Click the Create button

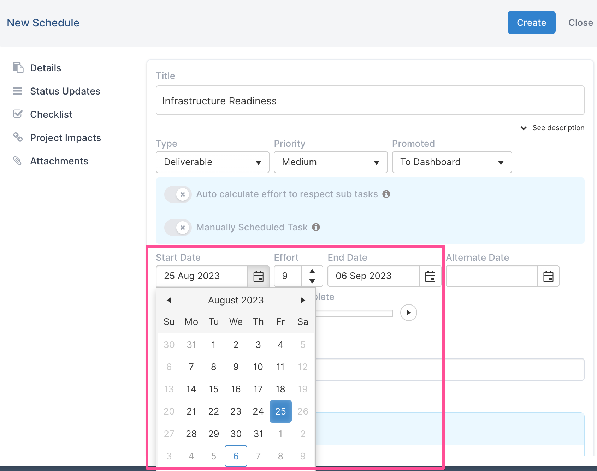531,23
